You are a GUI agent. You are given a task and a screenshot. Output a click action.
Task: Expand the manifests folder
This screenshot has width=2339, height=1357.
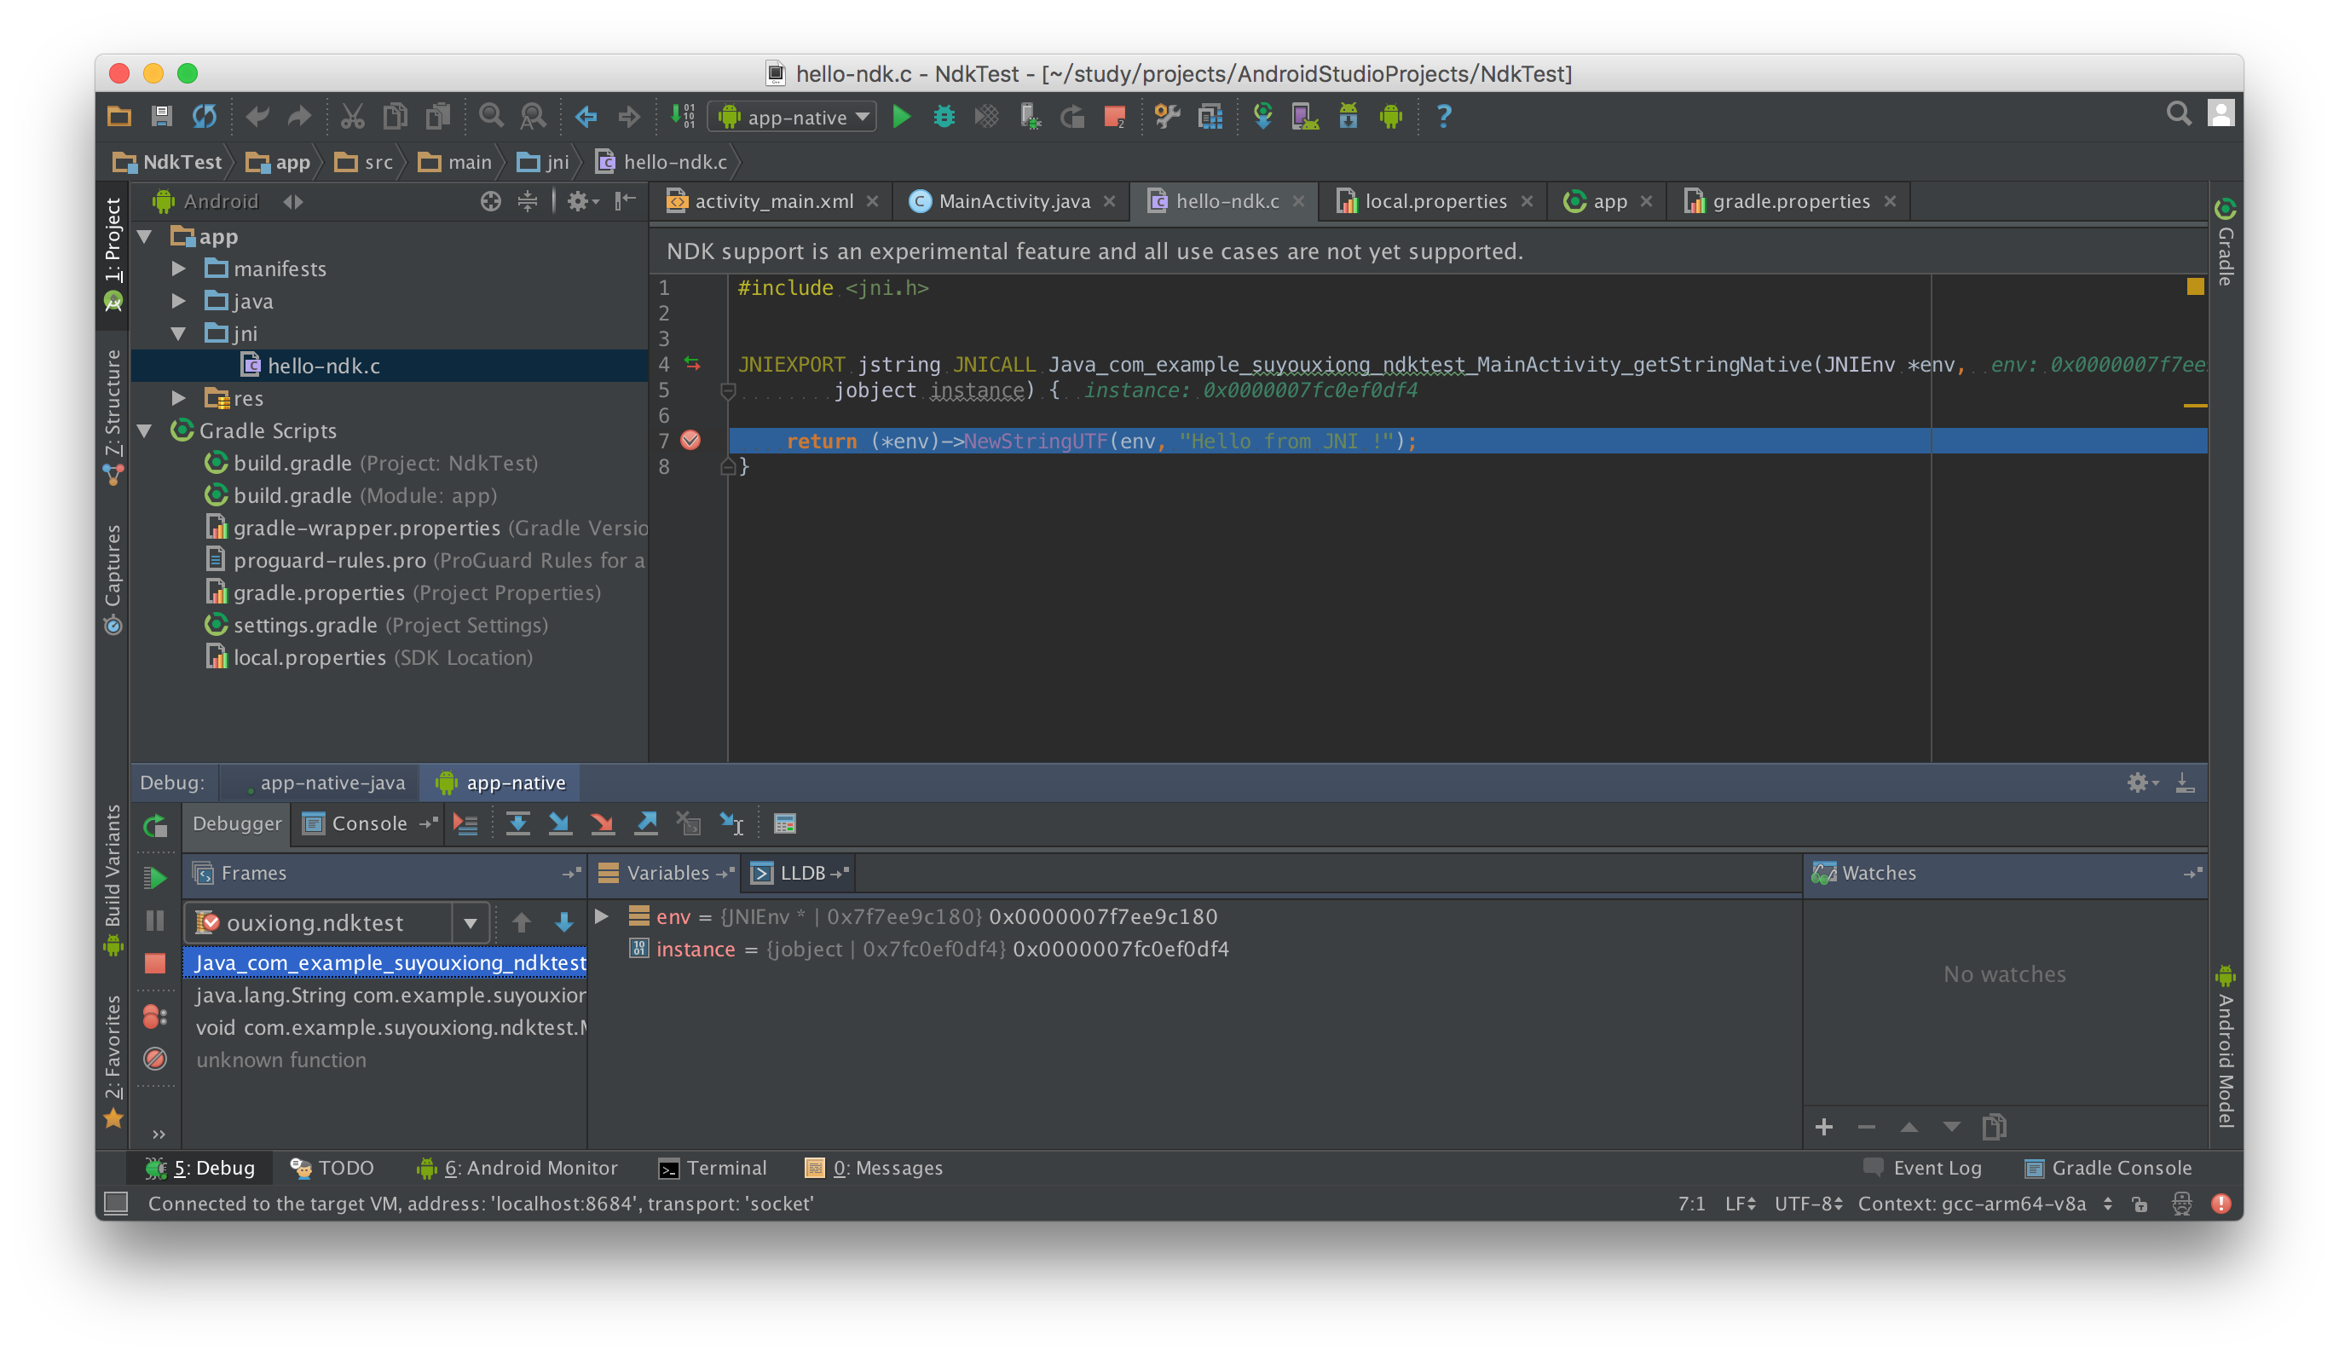point(178,269)
